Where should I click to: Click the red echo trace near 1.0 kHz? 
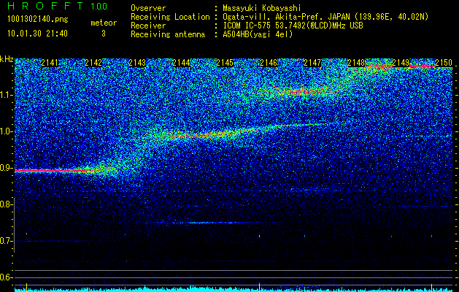[x=202, y=136]
